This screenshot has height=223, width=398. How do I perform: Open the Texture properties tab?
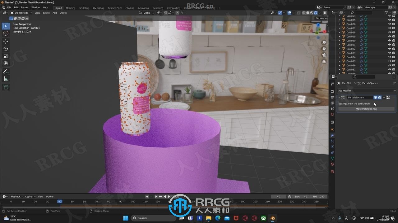click(332, 172)
